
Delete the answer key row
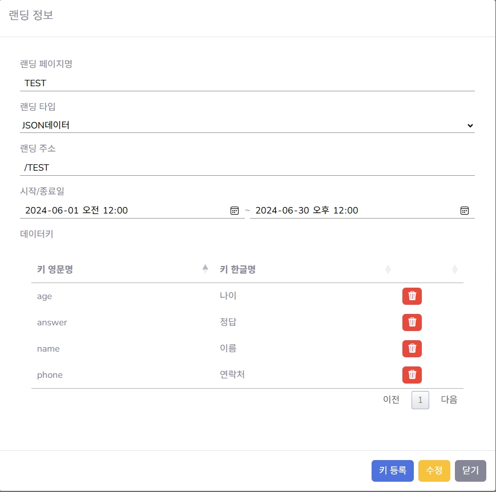coord(412,322)
